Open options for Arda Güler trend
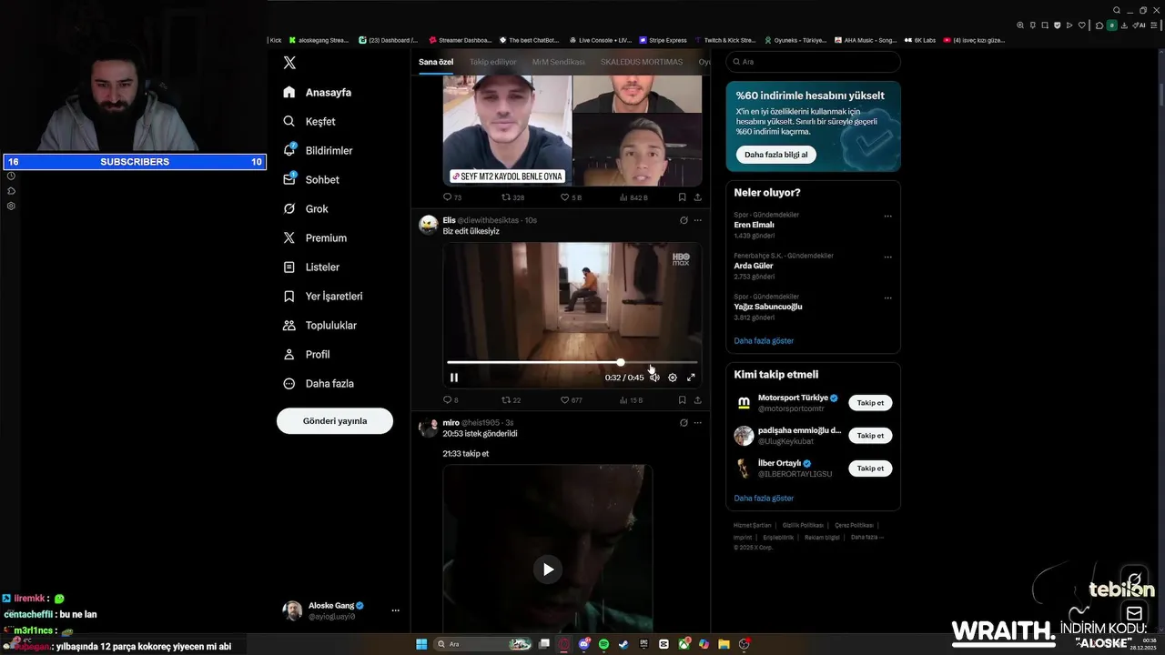The width and height of the screenshot is (1165, 655). tap(887, 257)
